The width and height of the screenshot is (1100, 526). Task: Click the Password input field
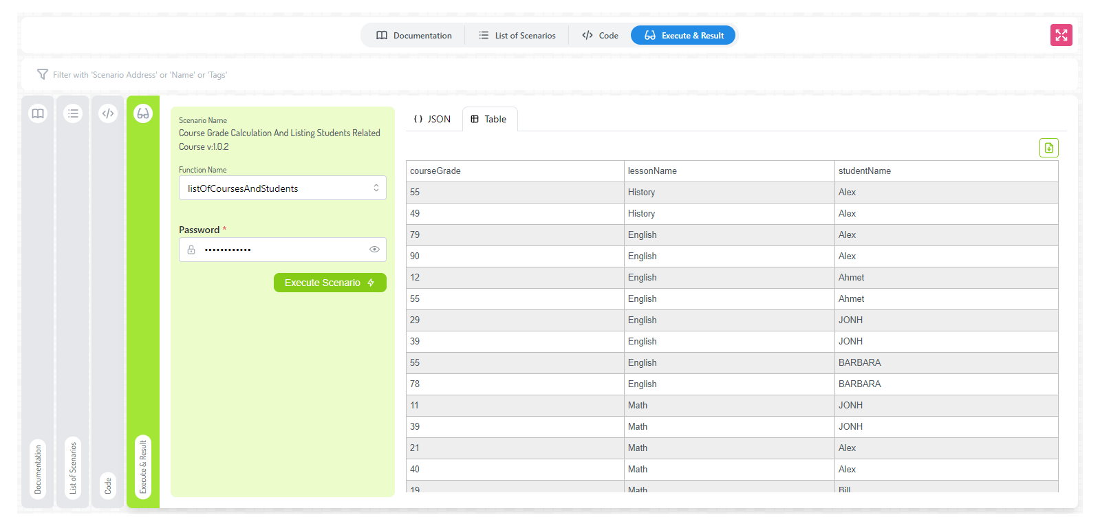282,250
